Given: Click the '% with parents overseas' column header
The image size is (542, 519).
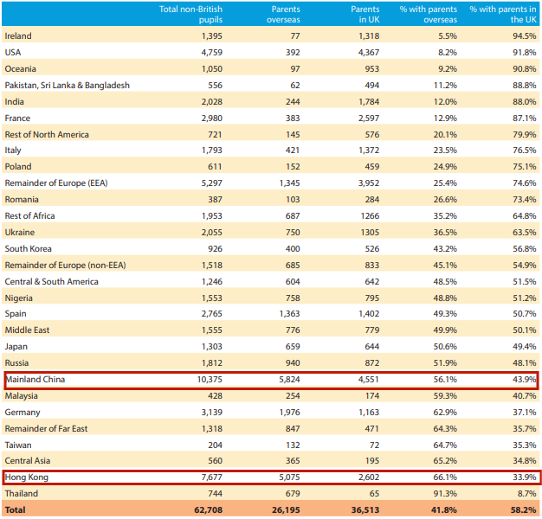Looking at the screenshot, I should [429, 14].
